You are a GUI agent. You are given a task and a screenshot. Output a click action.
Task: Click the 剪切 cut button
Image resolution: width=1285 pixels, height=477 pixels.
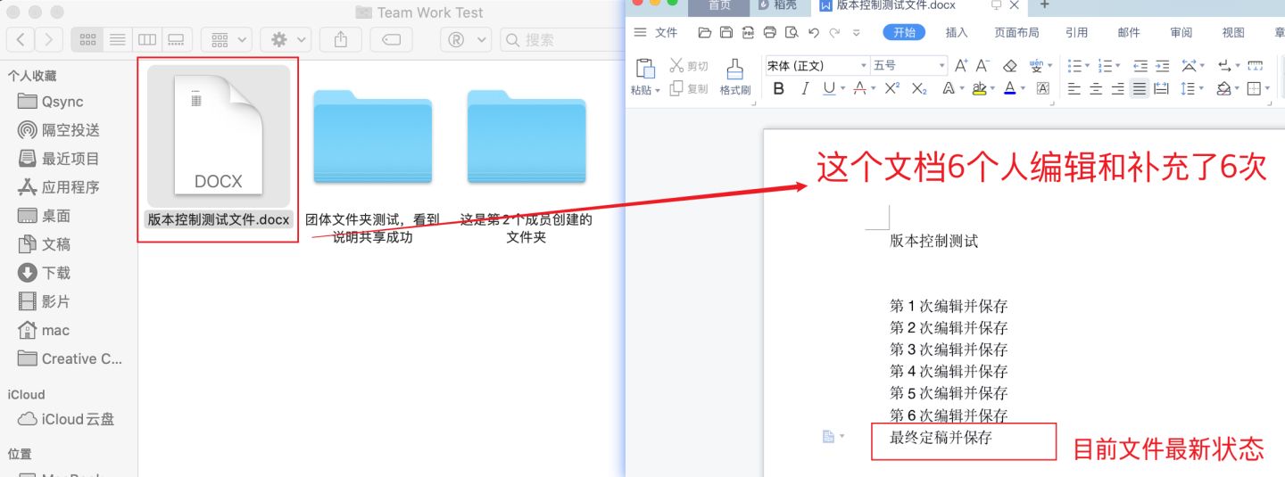(689, 66)
